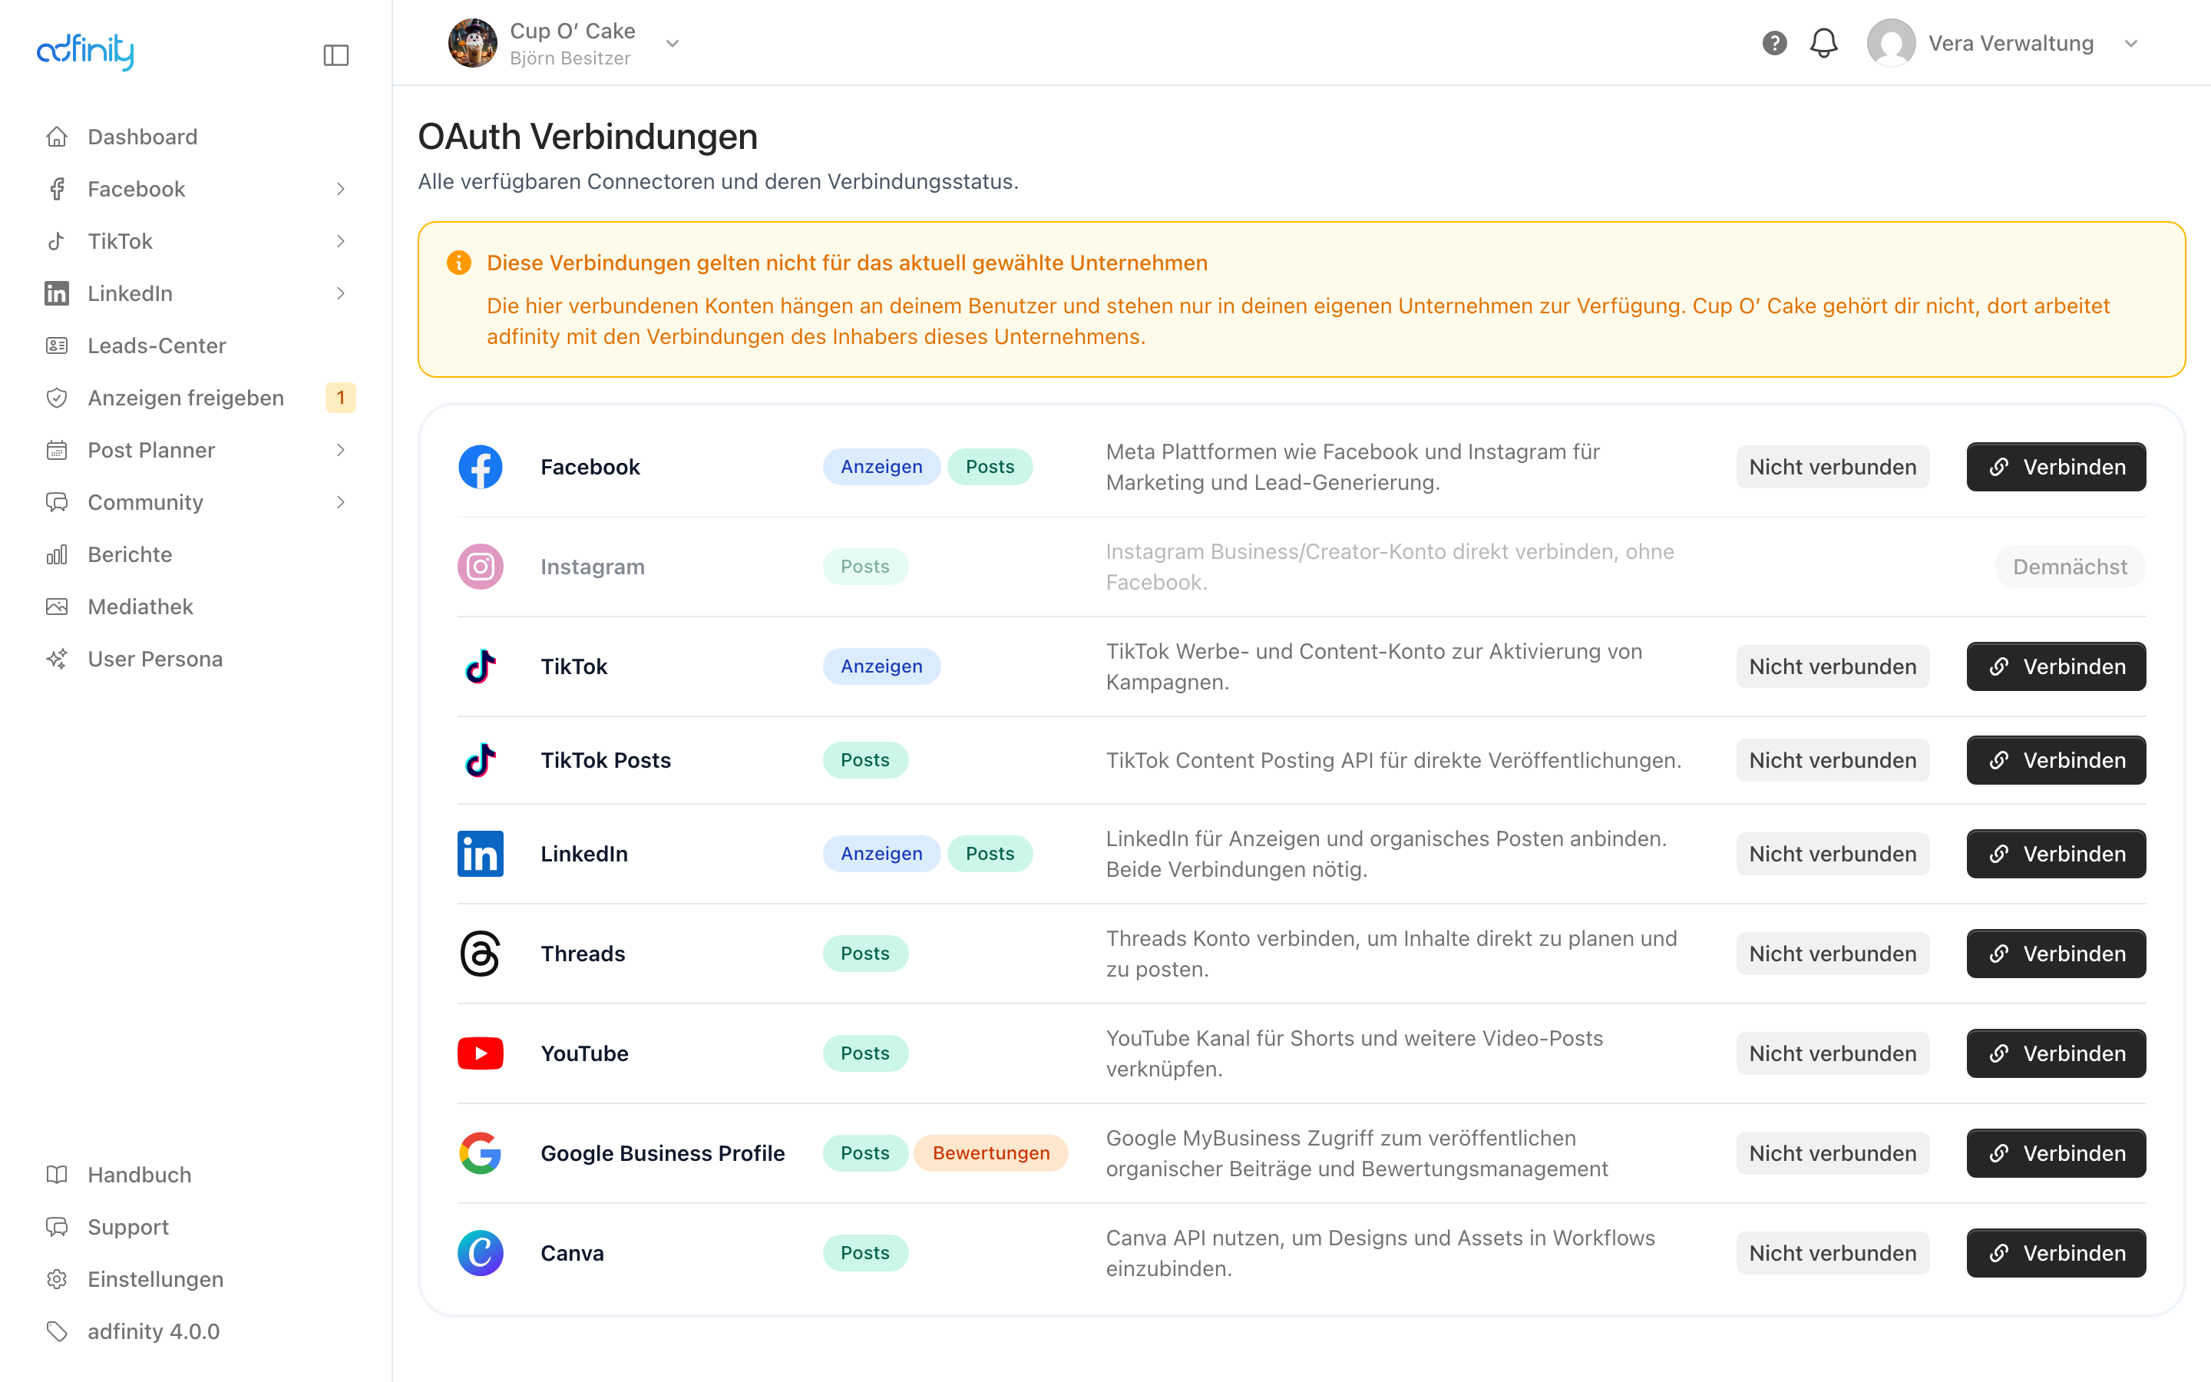This screenshot has width=2211, height=1382.
Task: Click the Demnächst badge for Instagram
Action: 2070,567
